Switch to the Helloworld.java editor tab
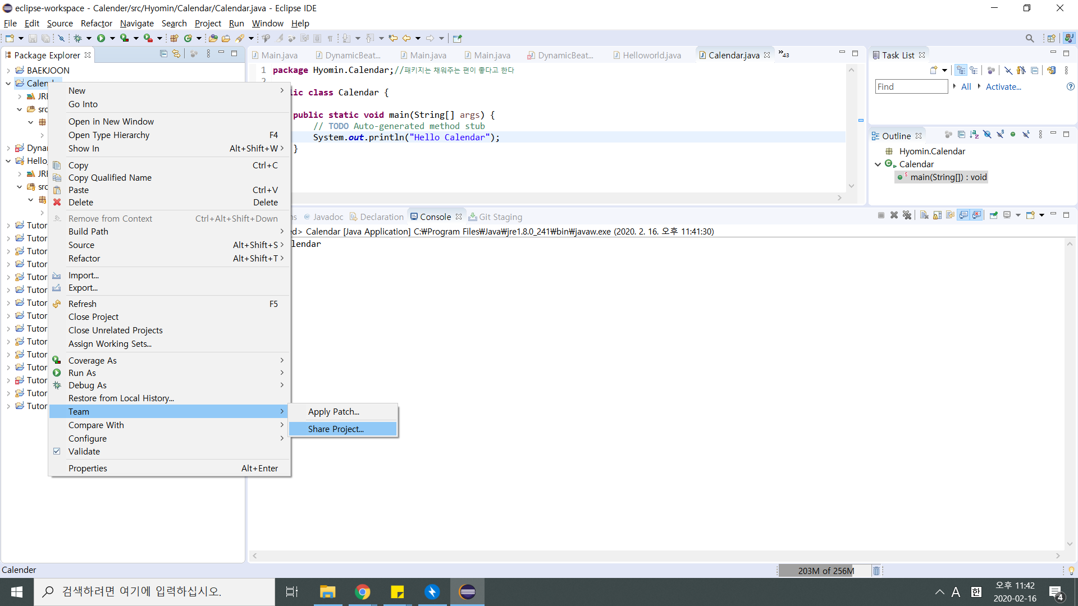Screen dimensions: 1078x606 click(x=651, y=55)
